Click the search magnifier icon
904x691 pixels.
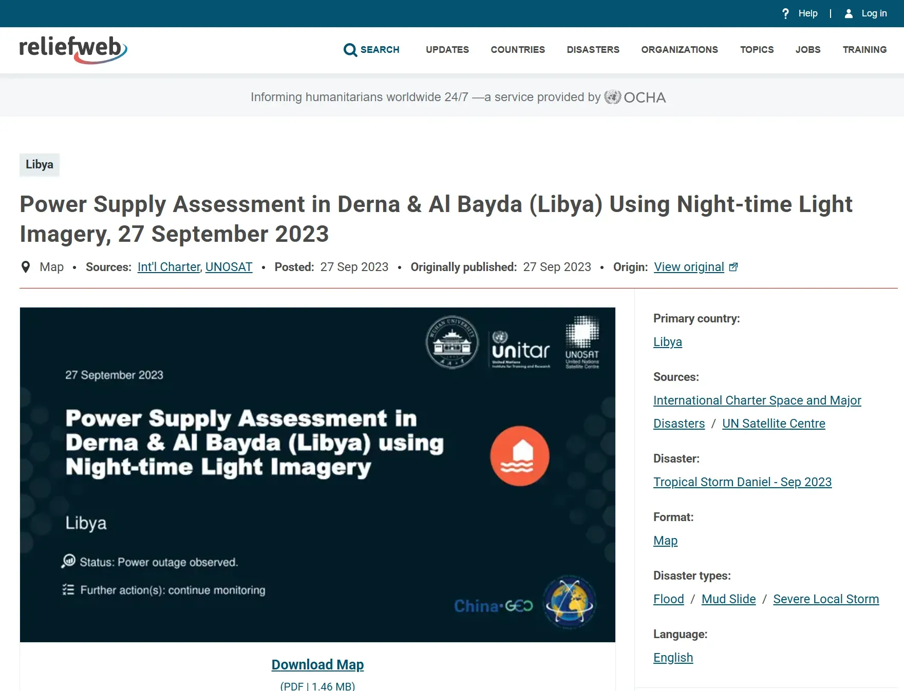click(350, 50)
